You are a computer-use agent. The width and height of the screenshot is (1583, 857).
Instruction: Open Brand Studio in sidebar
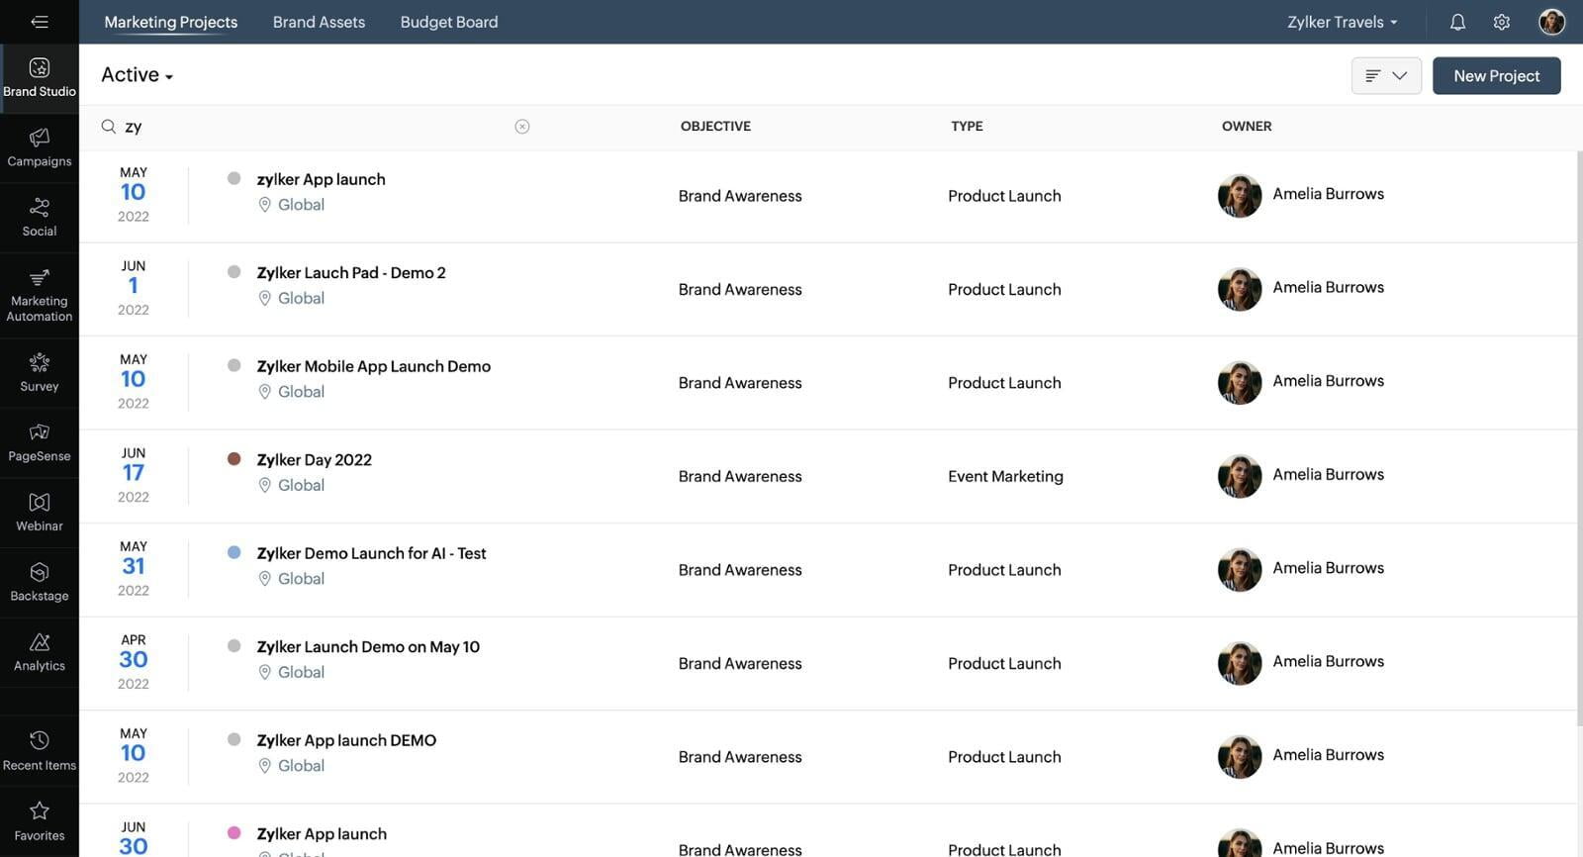40,78
